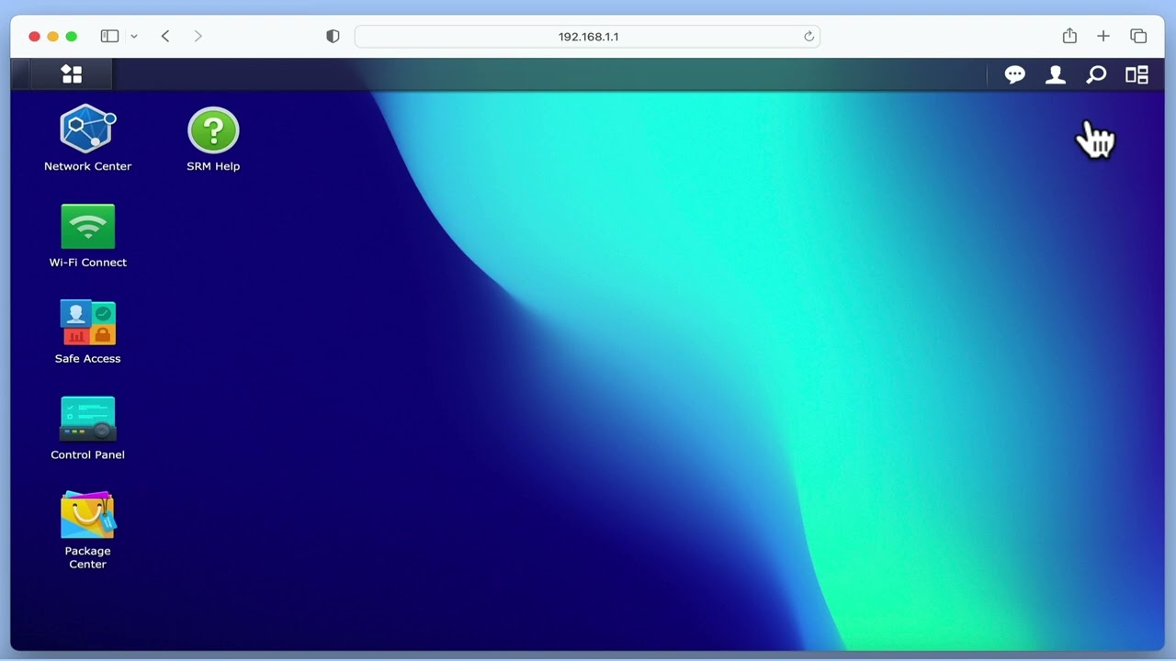Open the Safe Access app icon
The image size is (1176, 661).
click(88, 322)
